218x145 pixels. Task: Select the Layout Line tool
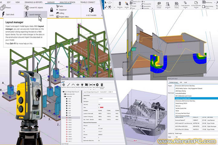pos(68,85)
